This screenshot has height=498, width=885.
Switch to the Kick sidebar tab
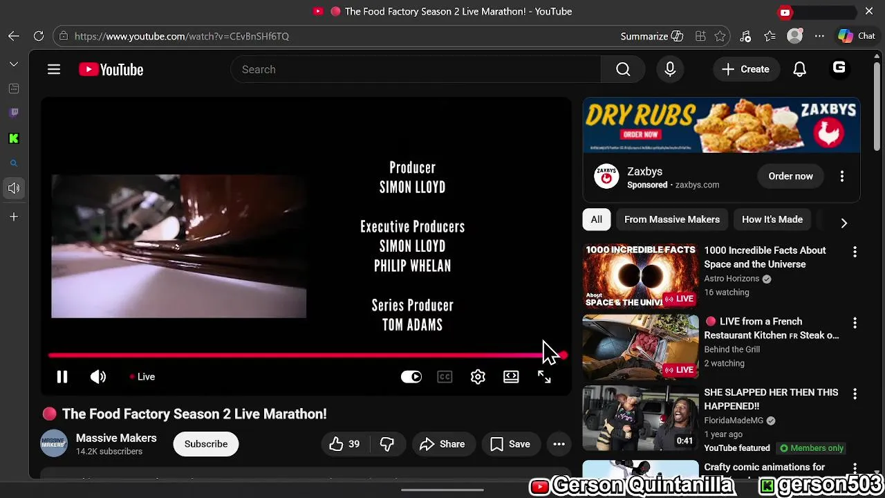(x=14, y=138)
